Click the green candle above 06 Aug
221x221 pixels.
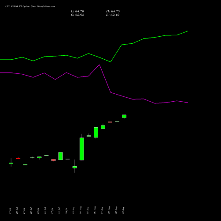96,133
